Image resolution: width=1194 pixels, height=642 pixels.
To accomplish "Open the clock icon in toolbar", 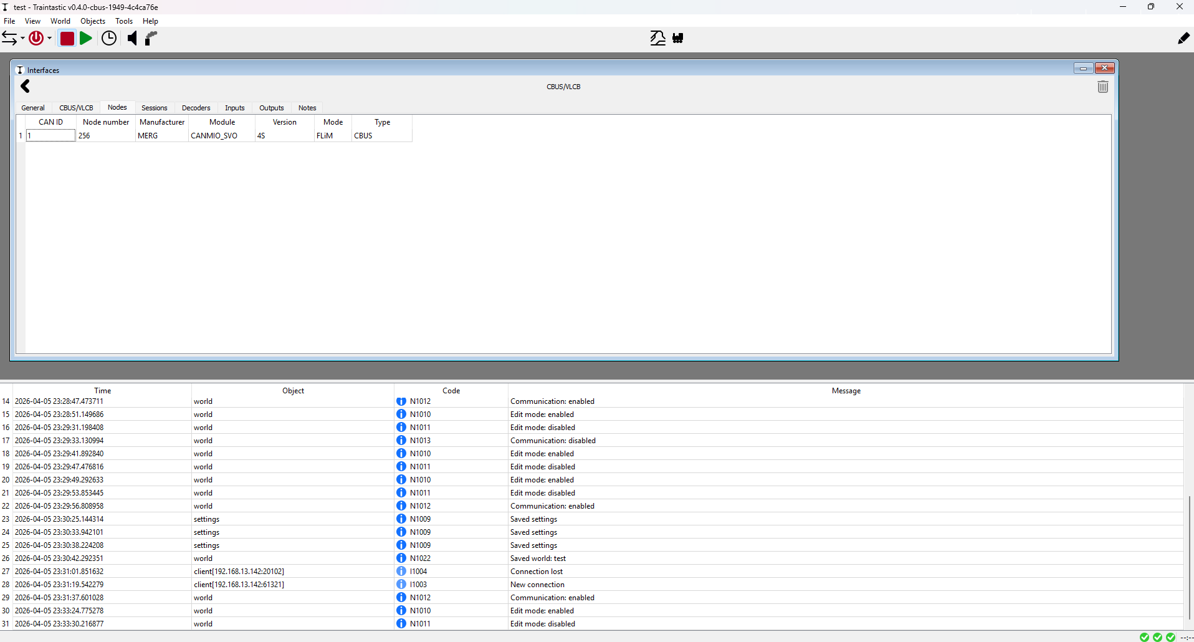I will point(109,39).
